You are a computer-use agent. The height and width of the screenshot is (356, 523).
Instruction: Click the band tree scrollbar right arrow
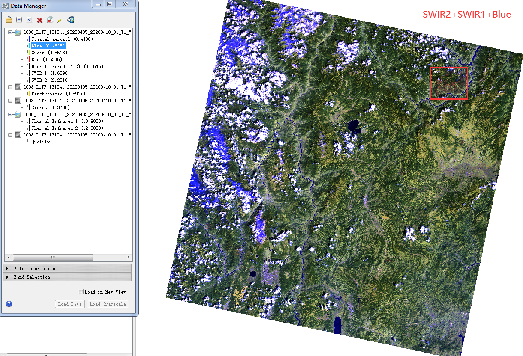tap(129, 258)
